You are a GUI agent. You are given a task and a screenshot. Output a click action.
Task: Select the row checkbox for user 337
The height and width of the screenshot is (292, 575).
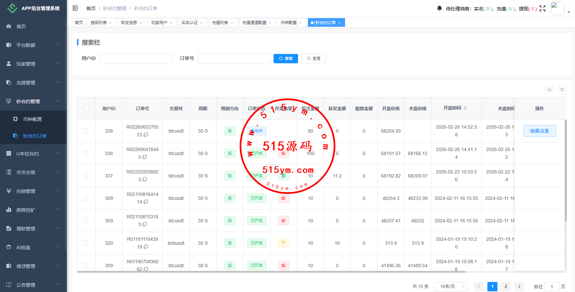tap(86, 176)
